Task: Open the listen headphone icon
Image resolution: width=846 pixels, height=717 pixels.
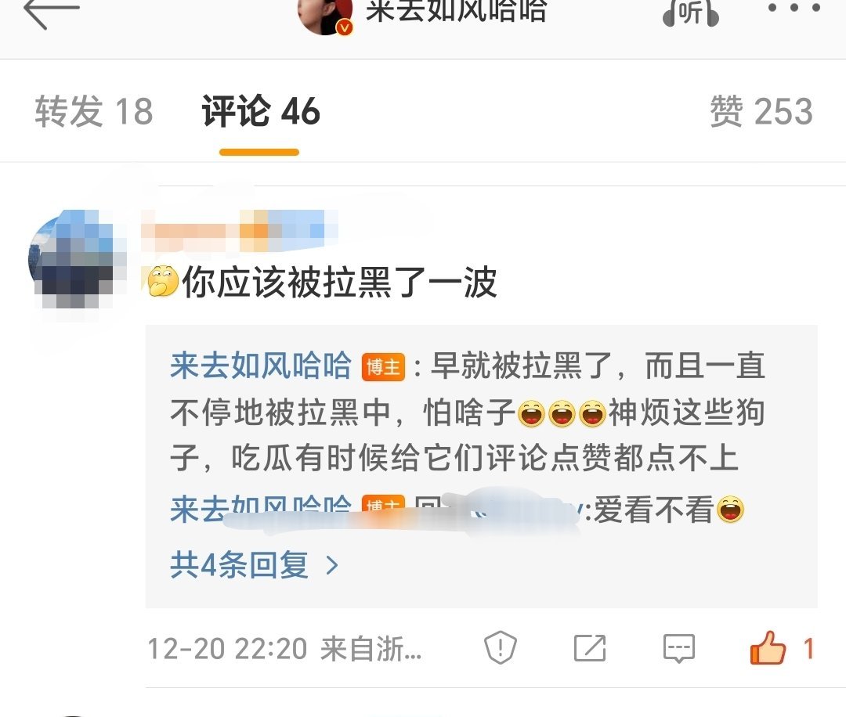Action: click(x=691, y=12)
